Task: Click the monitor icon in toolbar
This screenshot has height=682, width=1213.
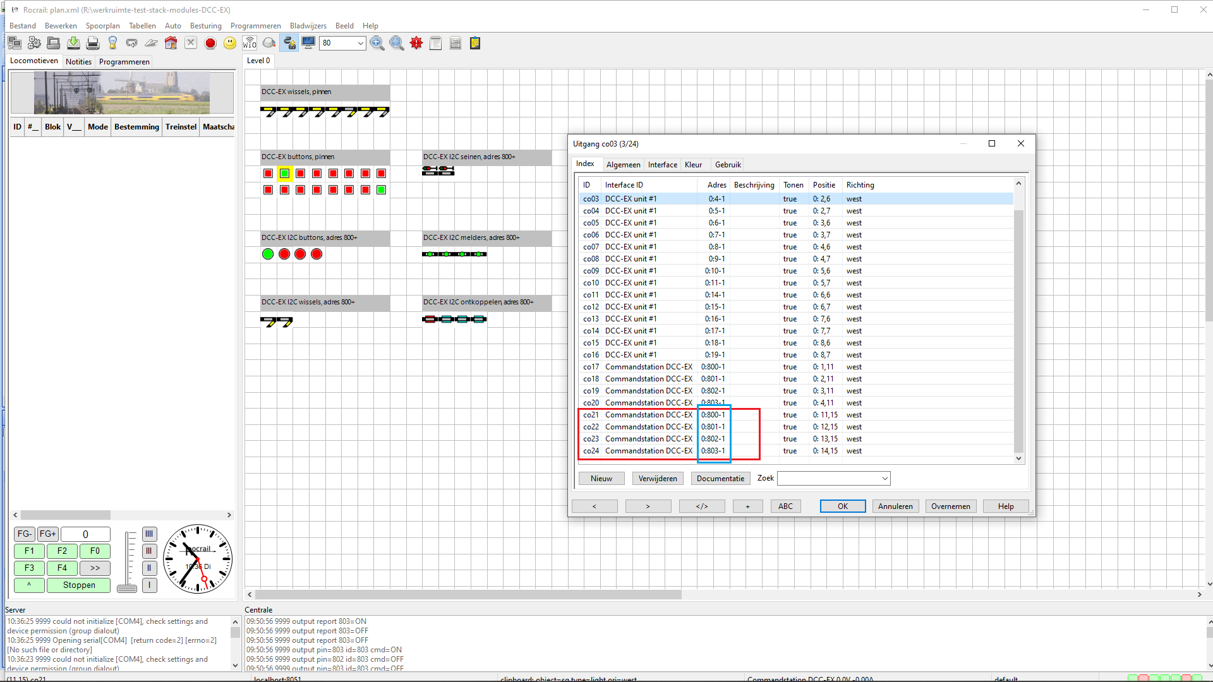Action: pos(308,43)
